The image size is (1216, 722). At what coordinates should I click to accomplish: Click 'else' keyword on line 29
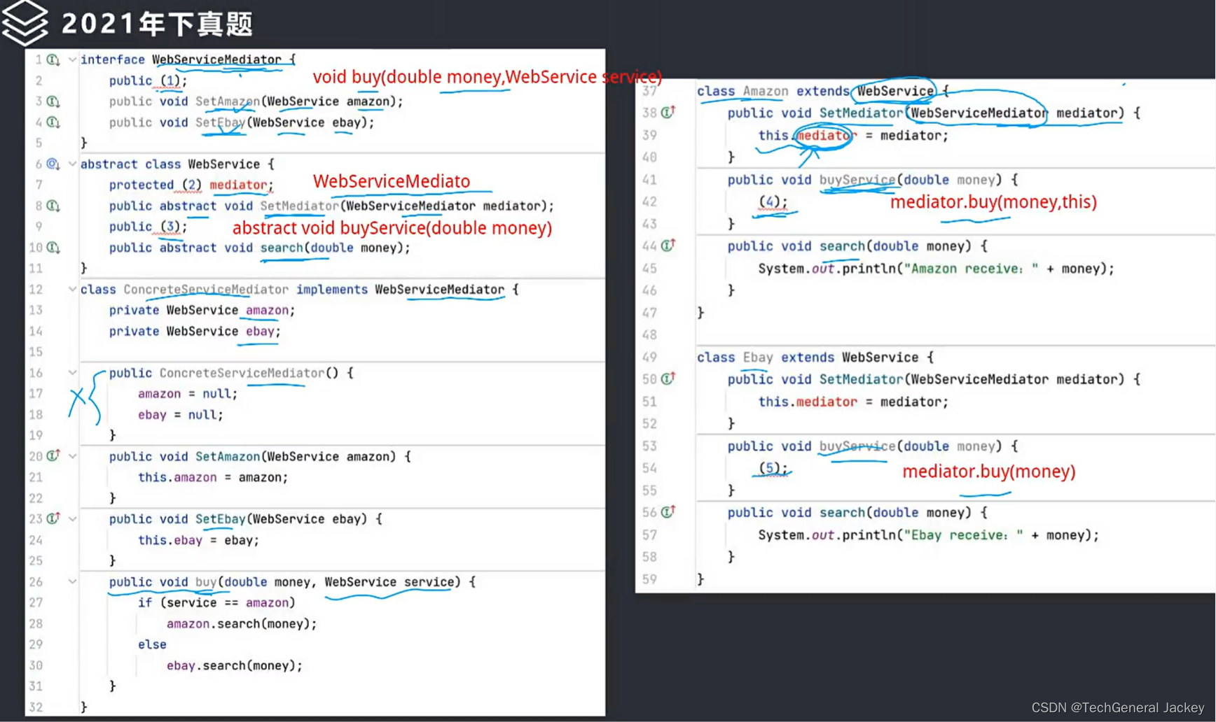point(152,644)
